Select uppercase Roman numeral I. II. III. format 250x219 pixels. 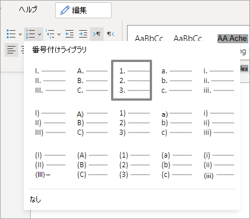point(50,81)
